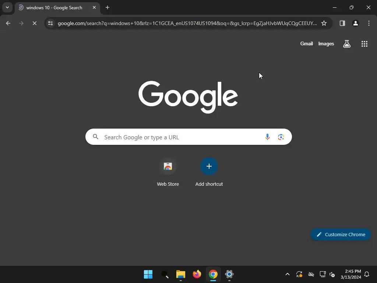
Task: Open the Windows Start menu
Action: coord(148,274)
